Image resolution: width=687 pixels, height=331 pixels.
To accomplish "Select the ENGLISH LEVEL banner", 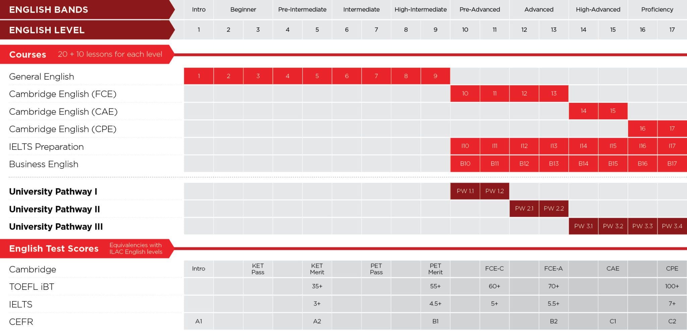I will [x=47, y=30].
